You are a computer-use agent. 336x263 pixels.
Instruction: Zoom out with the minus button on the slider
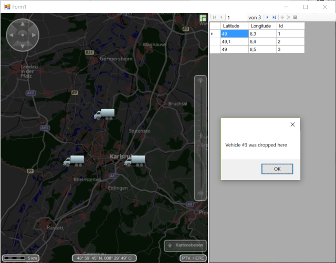(x=201, y=194)
